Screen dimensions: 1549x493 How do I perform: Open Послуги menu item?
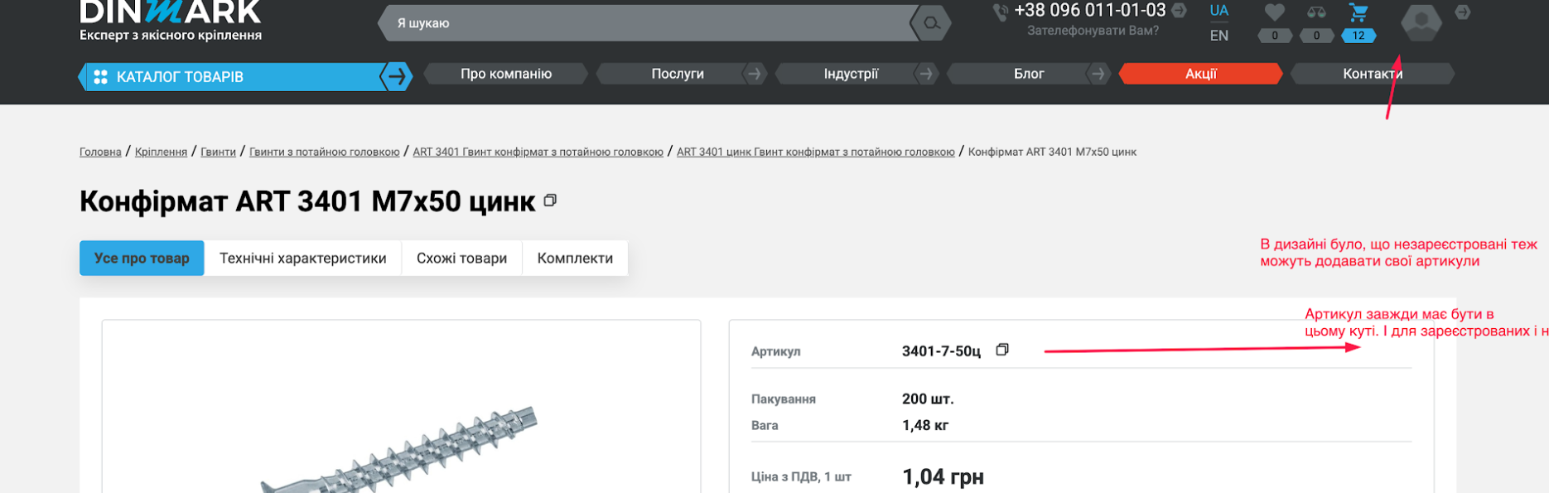pyautogui.click(x=678, y=74)
